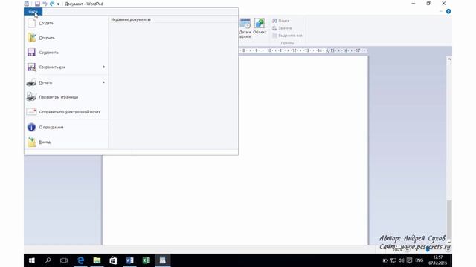Click Поиск in the Правка group
This screenshot has height=267, width=476.
tap(281, 21)
